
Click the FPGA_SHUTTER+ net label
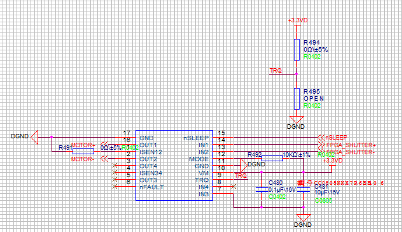[x=350, y=145]
